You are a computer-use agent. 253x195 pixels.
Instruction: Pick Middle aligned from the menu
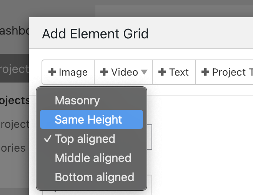[x=93, y=158]
